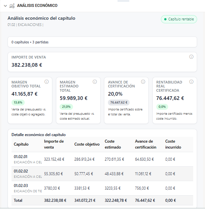Click the Coste incurrido column header
The width and height of the screenshot is (205, 210).
click(173, 144)
